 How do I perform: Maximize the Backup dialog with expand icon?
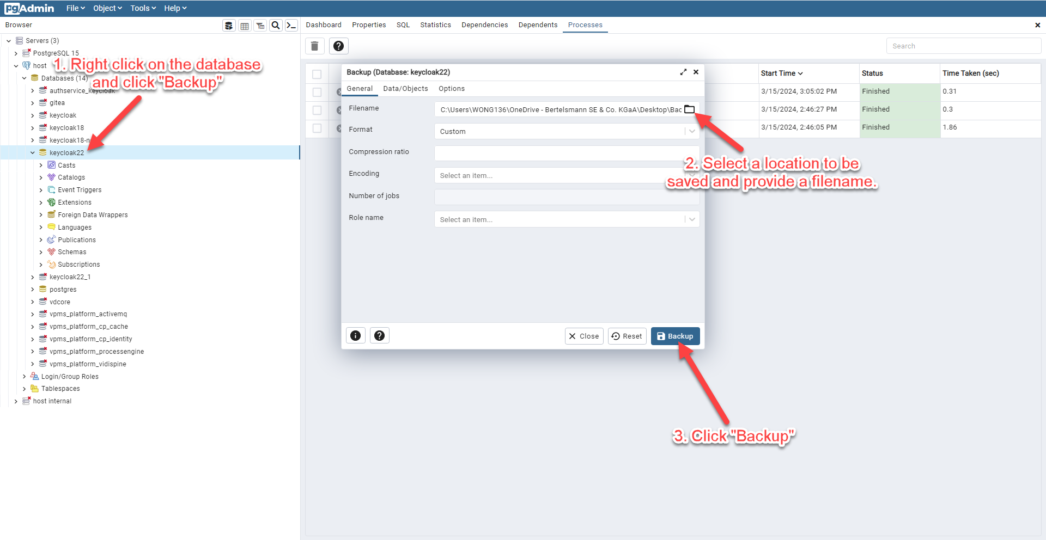tap(683, 72)
